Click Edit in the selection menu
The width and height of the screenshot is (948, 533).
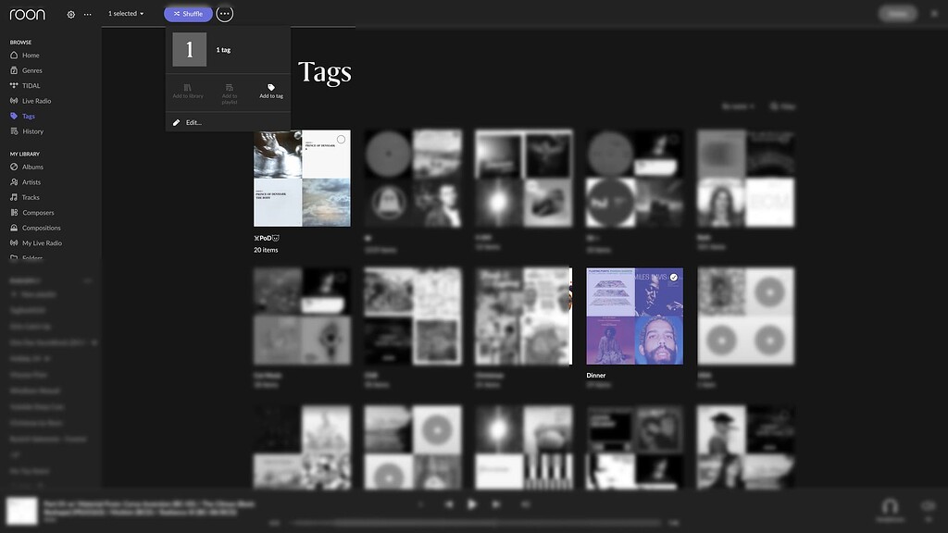click(x=193, y=121)
